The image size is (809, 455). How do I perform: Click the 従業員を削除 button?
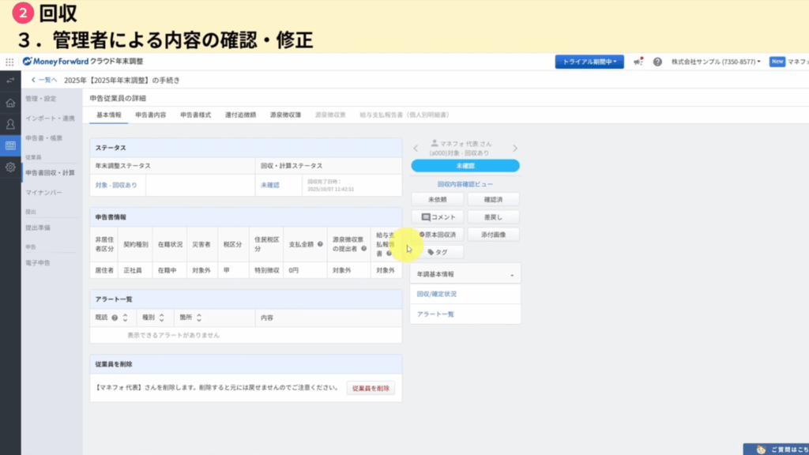coord(371,388)
